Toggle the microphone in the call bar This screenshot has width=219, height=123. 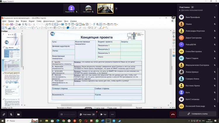click(x=11, y=115)
